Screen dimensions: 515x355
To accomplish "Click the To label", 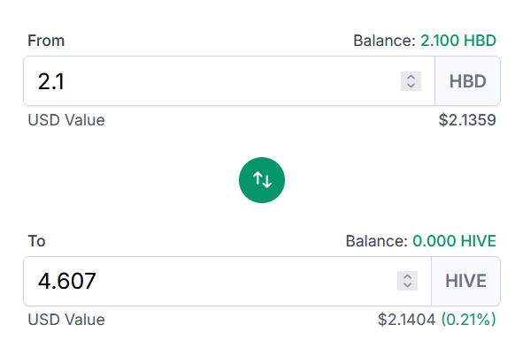I will coord(36,241).
